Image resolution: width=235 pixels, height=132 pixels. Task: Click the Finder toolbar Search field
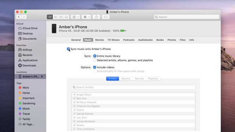click(187, 17)
